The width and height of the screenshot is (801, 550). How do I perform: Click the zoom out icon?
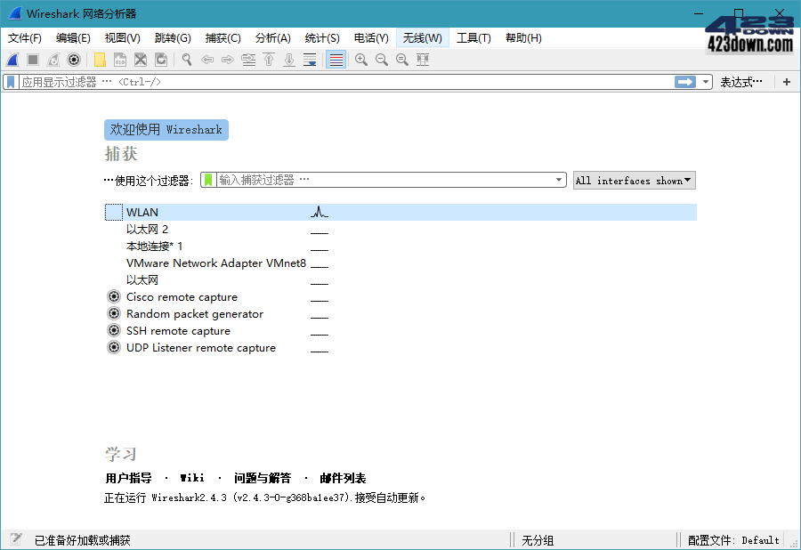click(x=382, y=60)
